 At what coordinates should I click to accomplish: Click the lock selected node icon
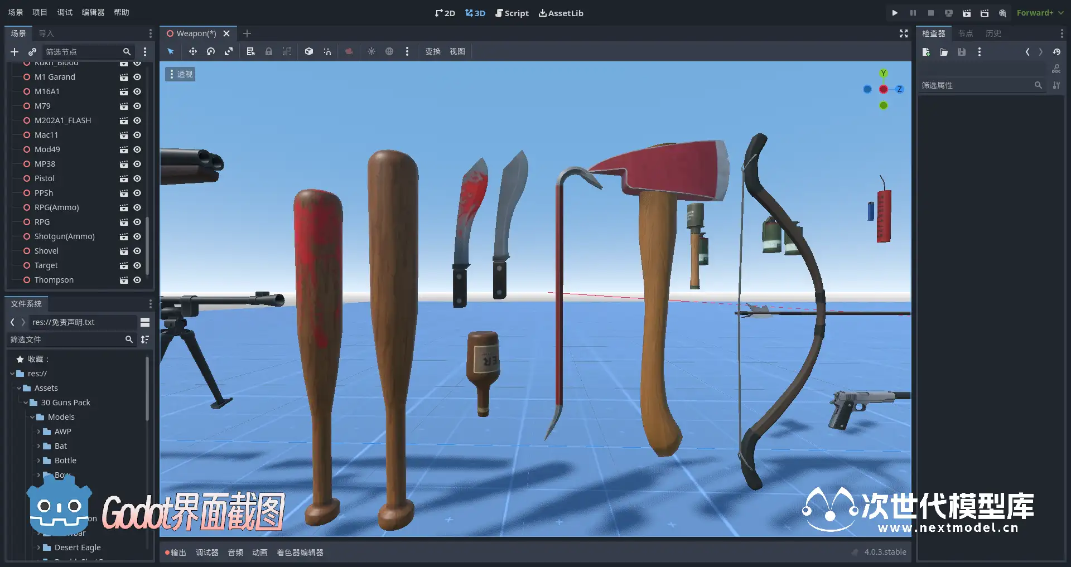(269, 51)
